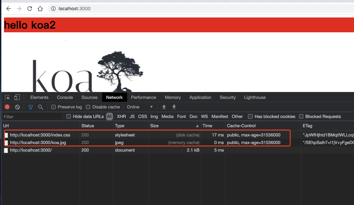This screenshot has width=354, height=205.
Task: Click the koa.jpg file icon
Action: click(6, 143)
